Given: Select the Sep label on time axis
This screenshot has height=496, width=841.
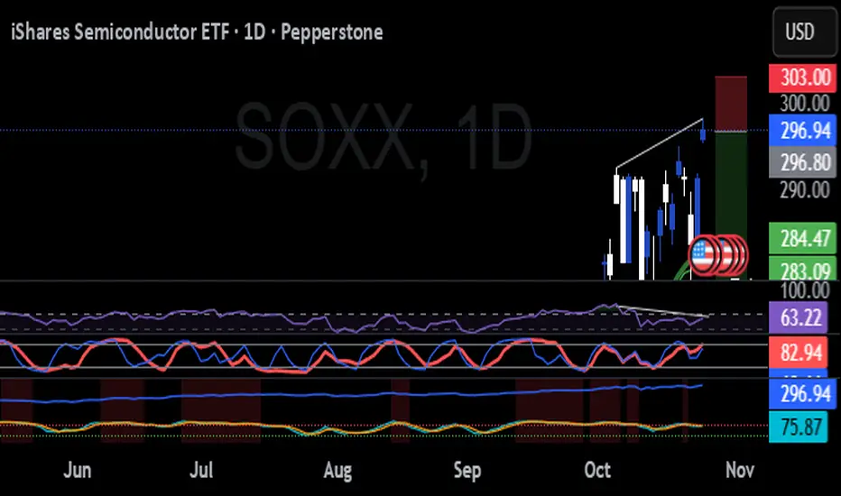Looking at the screenshot, I should 467,470.
